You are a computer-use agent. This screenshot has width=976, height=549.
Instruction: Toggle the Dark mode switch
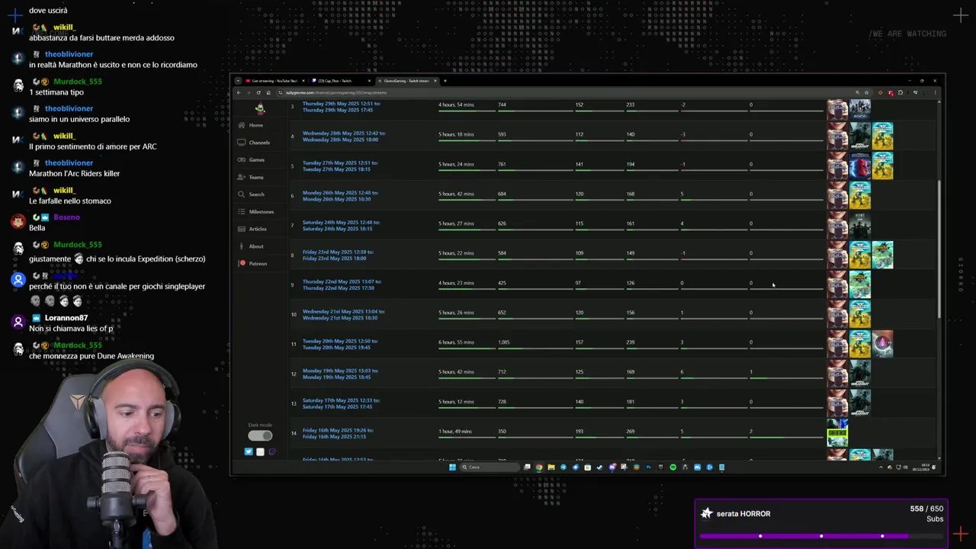pos(260,435)
